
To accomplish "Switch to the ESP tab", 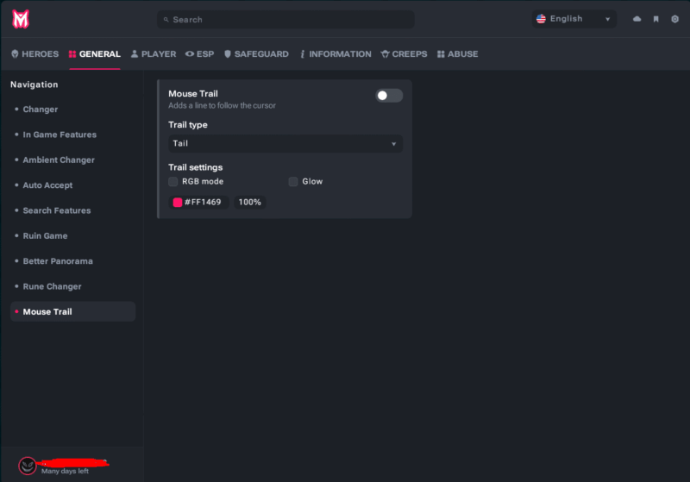I will [x=199, y=54].
